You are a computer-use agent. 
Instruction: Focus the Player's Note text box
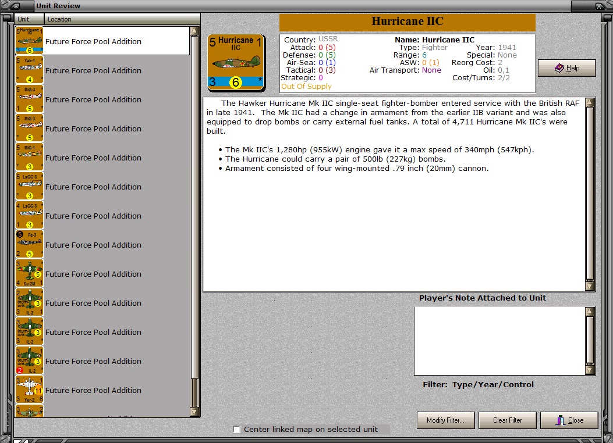[500, 341]
